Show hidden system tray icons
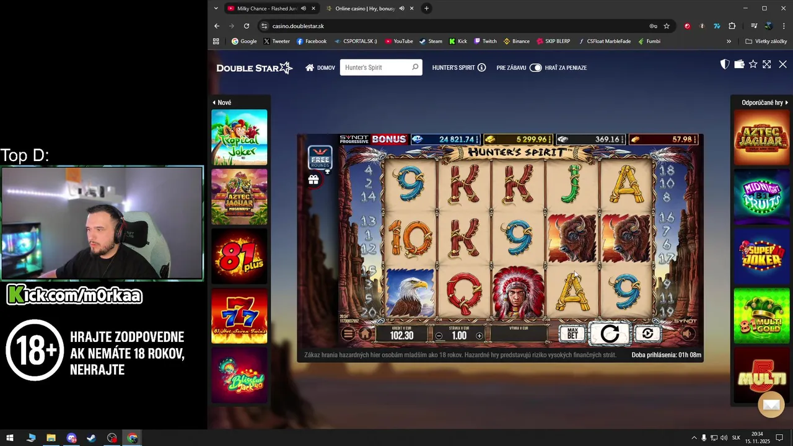This screenshot has width=793, height=446. [694, 438]
